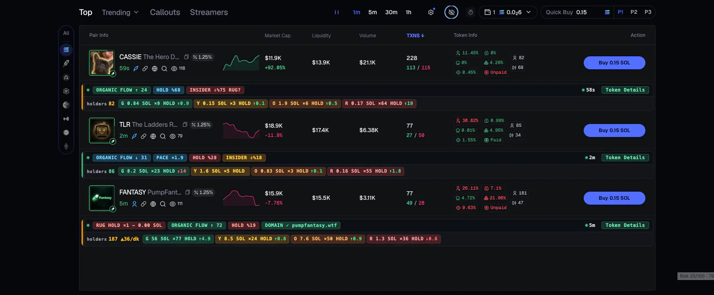
Task: Sort by the Market Cap column header
Action: coord(278,36)
